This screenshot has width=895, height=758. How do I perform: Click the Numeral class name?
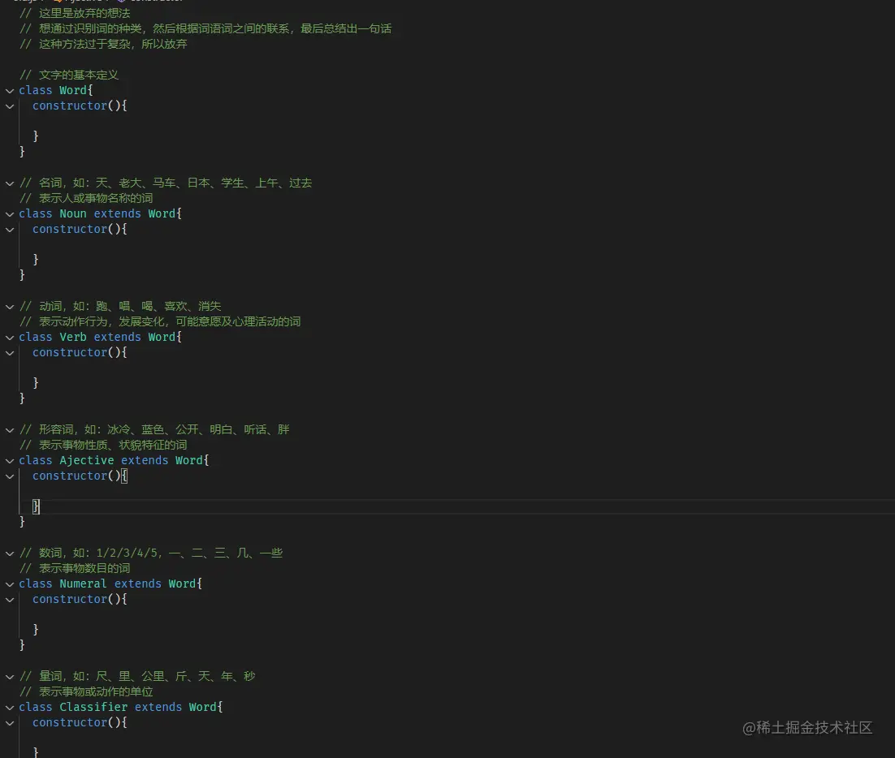tap(84, 584)
